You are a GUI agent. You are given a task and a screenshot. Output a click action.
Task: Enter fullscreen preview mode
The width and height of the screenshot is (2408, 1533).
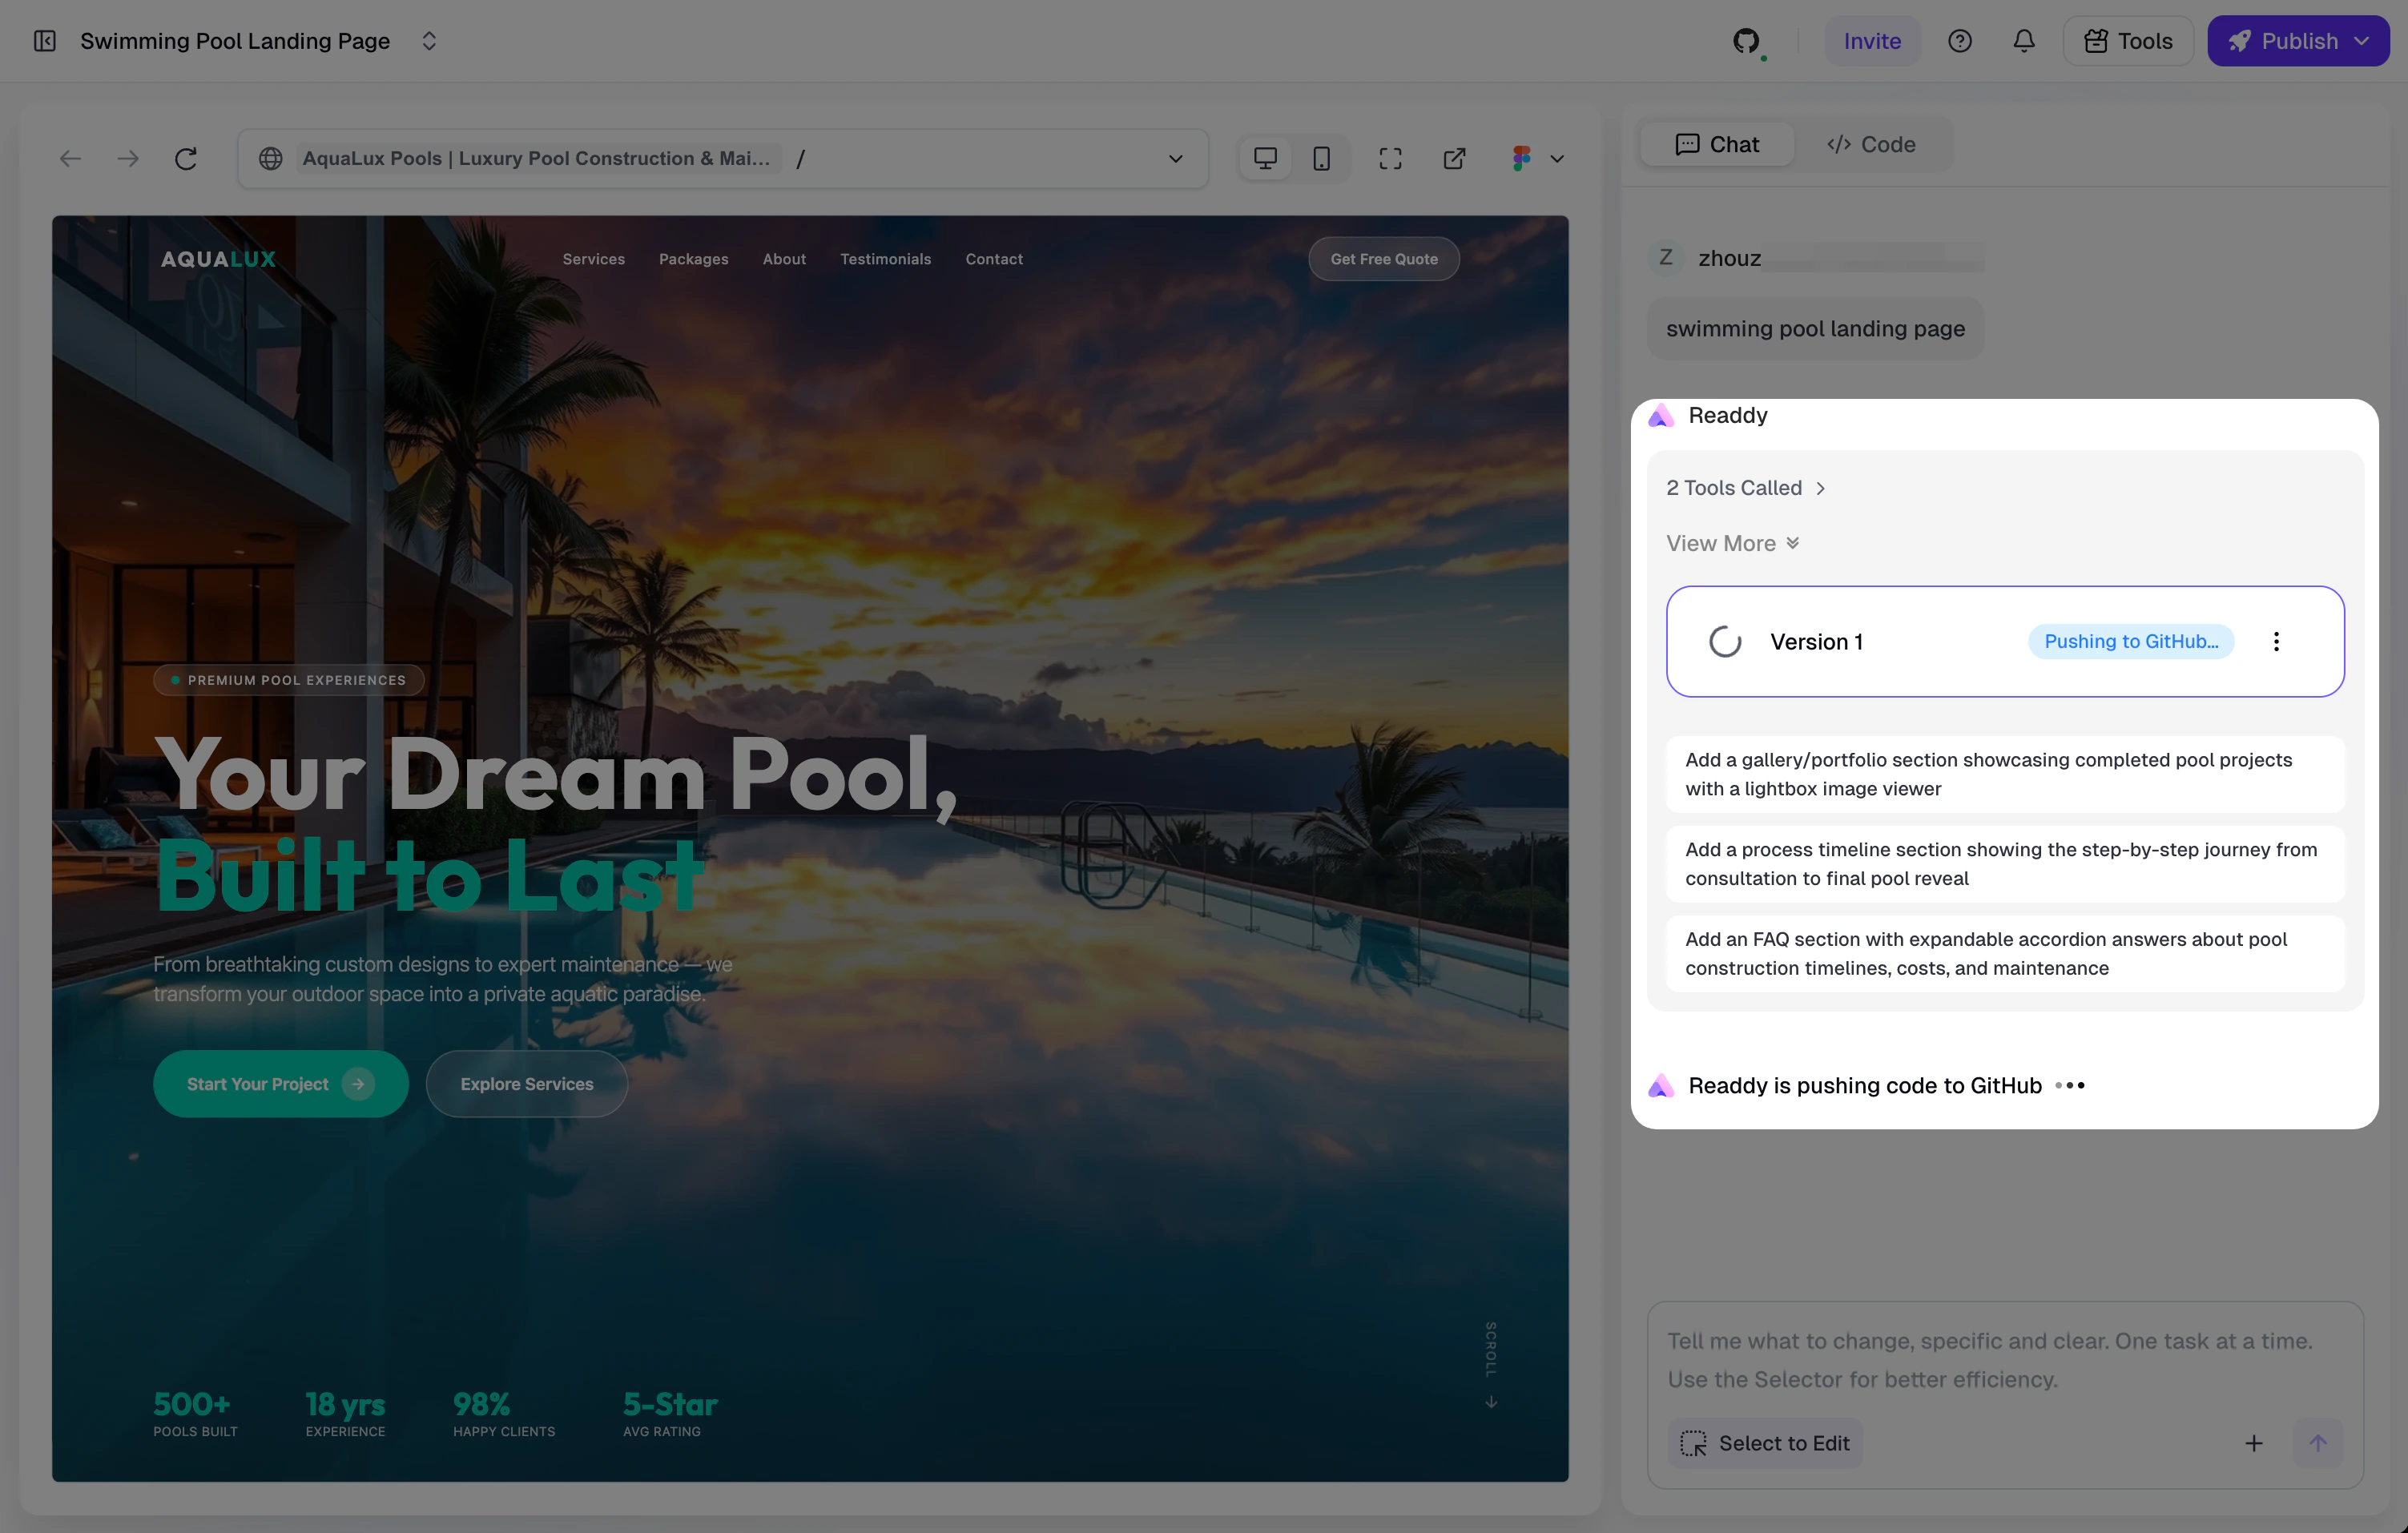point(1390,158)
